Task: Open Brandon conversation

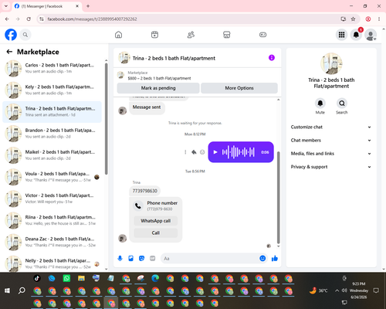Action: click(52, 134)
